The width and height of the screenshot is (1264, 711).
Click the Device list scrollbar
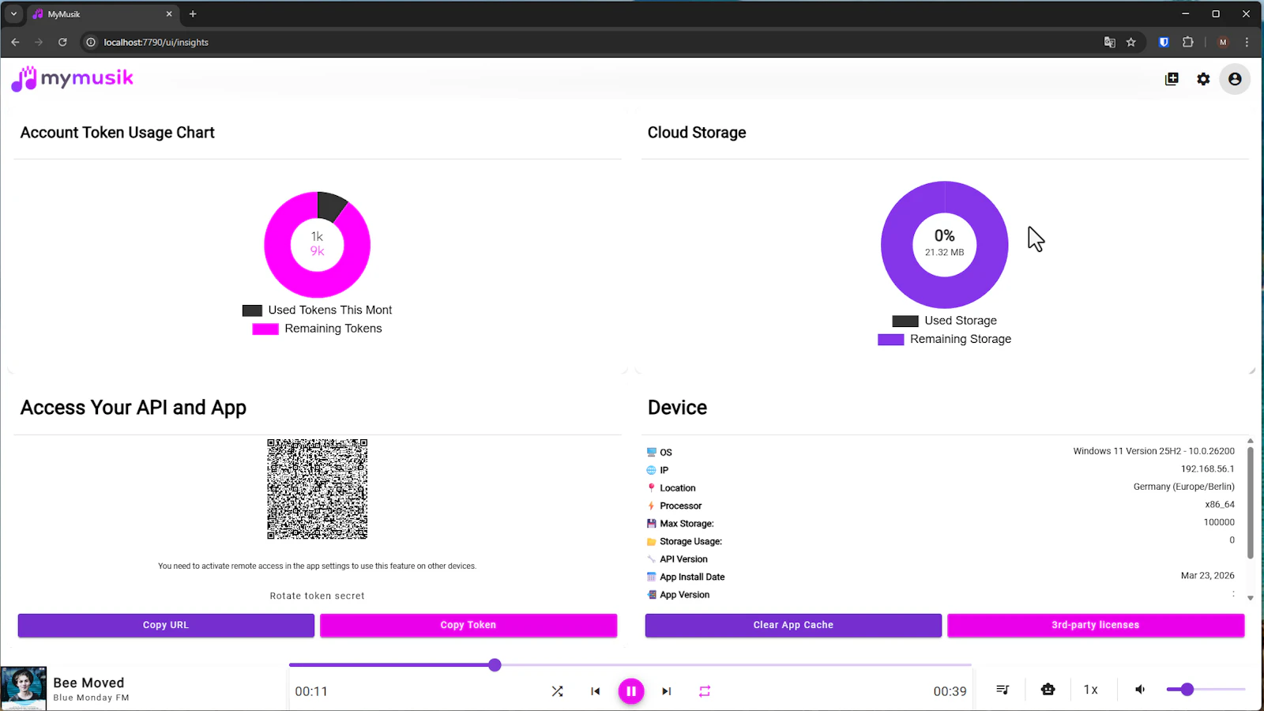(1251, 502)
